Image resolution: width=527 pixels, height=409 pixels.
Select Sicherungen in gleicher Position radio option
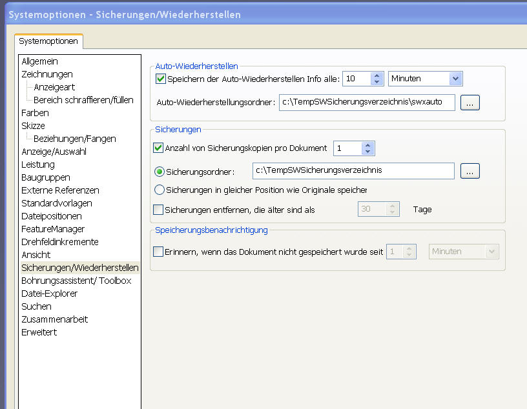pyautogui.click(x=160, y=190)
